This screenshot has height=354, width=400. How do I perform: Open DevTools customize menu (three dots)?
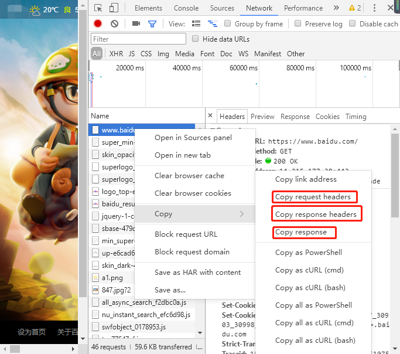click(x=374, y=8)
